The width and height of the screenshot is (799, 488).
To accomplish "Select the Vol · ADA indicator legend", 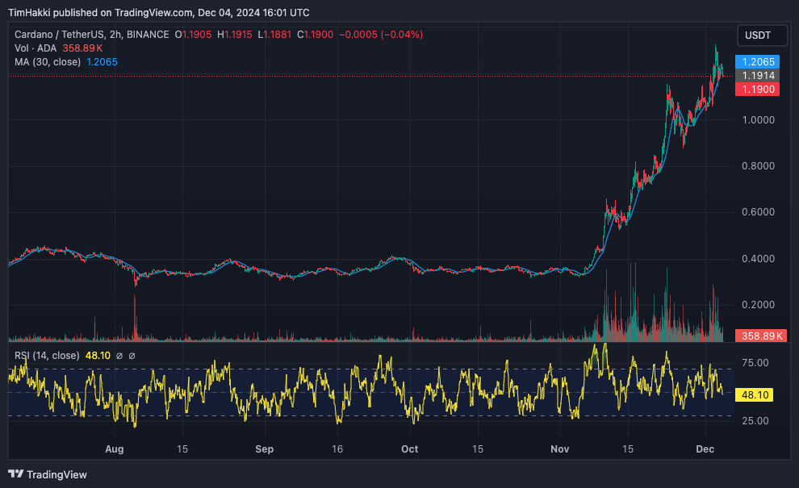I will (36, 48).
